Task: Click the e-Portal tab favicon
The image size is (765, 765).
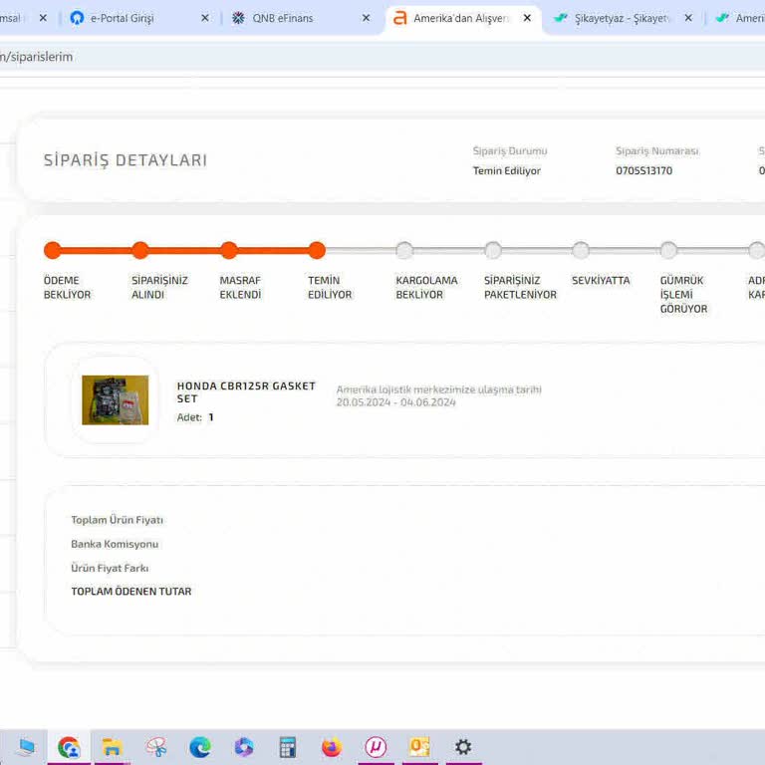Action: (x=77, y=19)
